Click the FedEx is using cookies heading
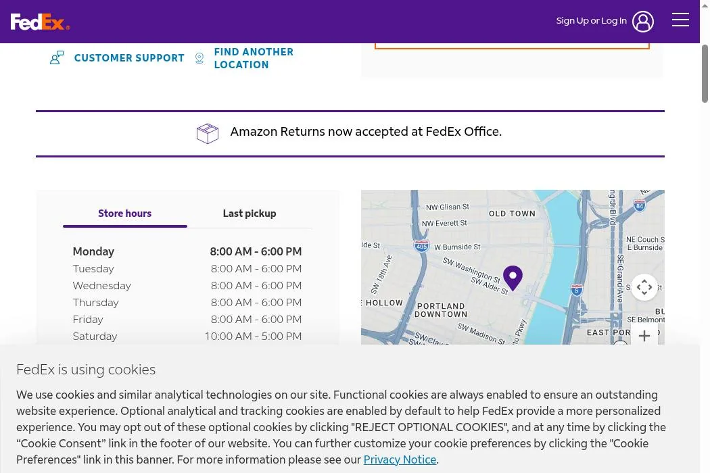The height and width of the screenshot is (473, 710). [x=86, y=370]
